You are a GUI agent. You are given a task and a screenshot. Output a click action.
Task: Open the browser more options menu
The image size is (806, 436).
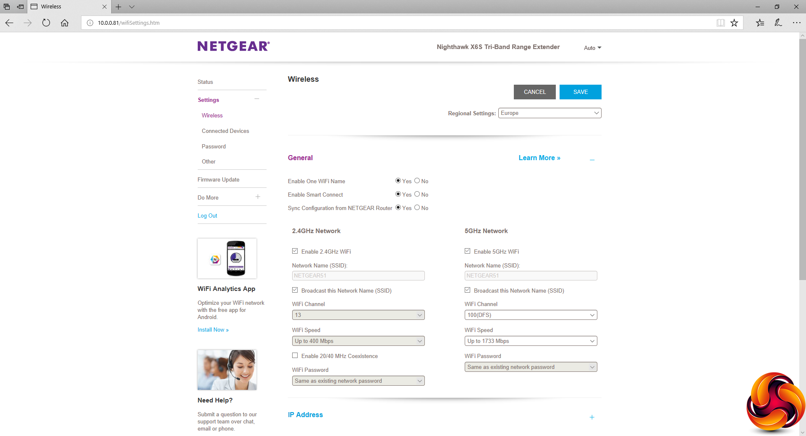click(797, 23)
